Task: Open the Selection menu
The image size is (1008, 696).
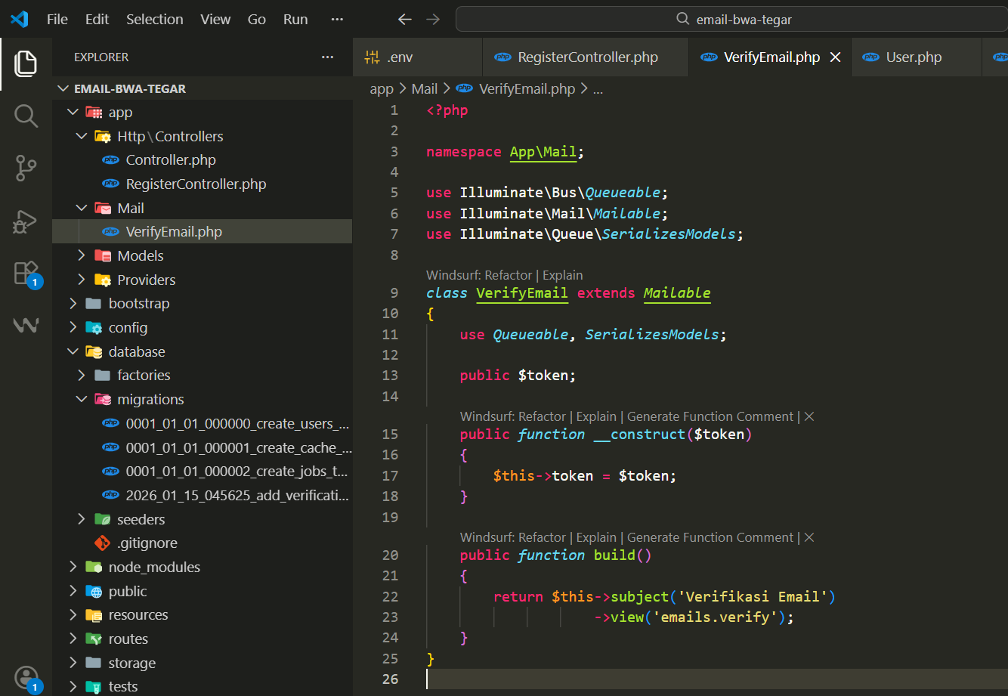Action: (x=154, y=20)
